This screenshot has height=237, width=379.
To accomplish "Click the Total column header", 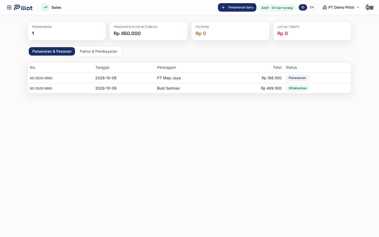I will 277,67.
